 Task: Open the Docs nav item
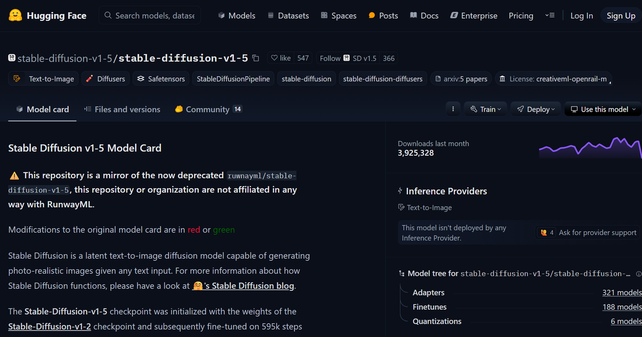[x=424, y=16]
